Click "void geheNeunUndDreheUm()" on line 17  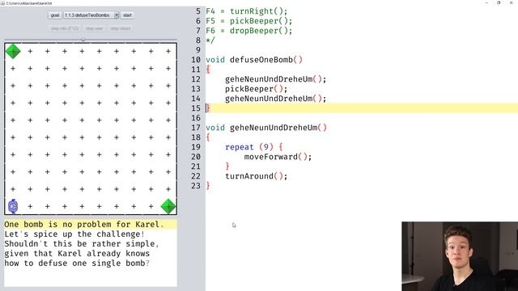coord(266,128)
